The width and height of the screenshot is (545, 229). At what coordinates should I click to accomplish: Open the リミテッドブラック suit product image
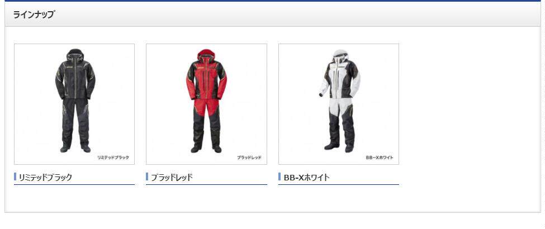coord(74,104)
